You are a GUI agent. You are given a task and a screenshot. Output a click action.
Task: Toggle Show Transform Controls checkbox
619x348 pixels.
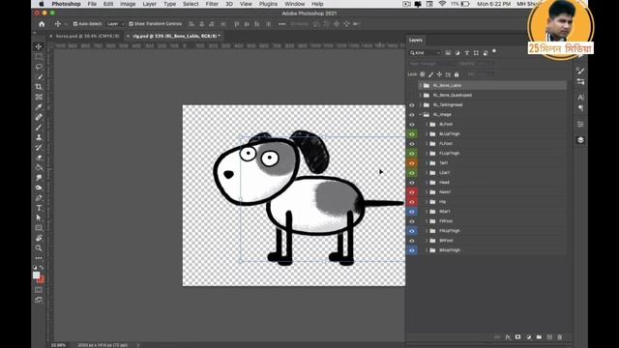pyautogui.click(x=132, y=24)
